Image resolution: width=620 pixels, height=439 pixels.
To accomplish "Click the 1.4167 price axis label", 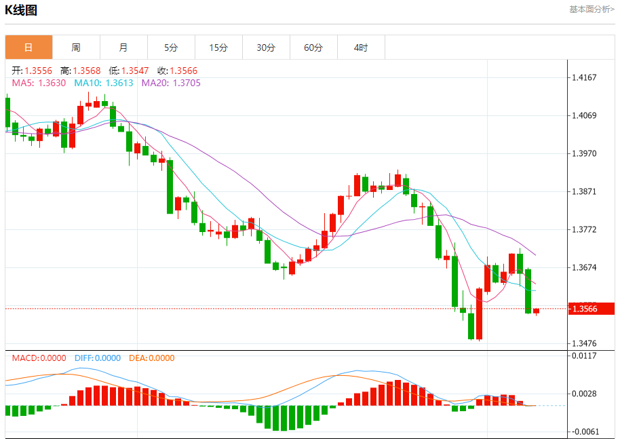I will [x=584, y=77].
